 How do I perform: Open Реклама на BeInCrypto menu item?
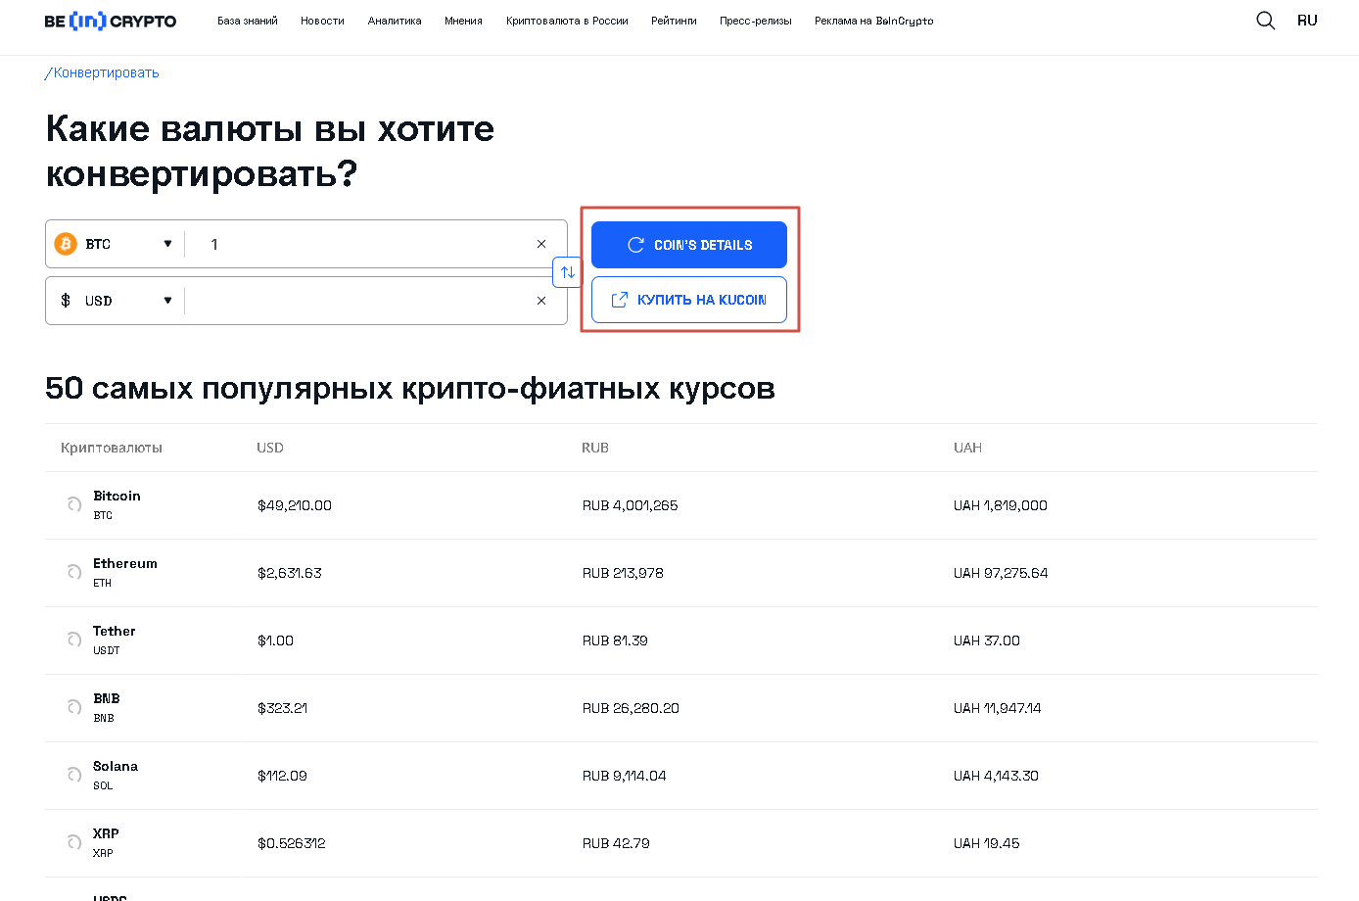(874, 21)
